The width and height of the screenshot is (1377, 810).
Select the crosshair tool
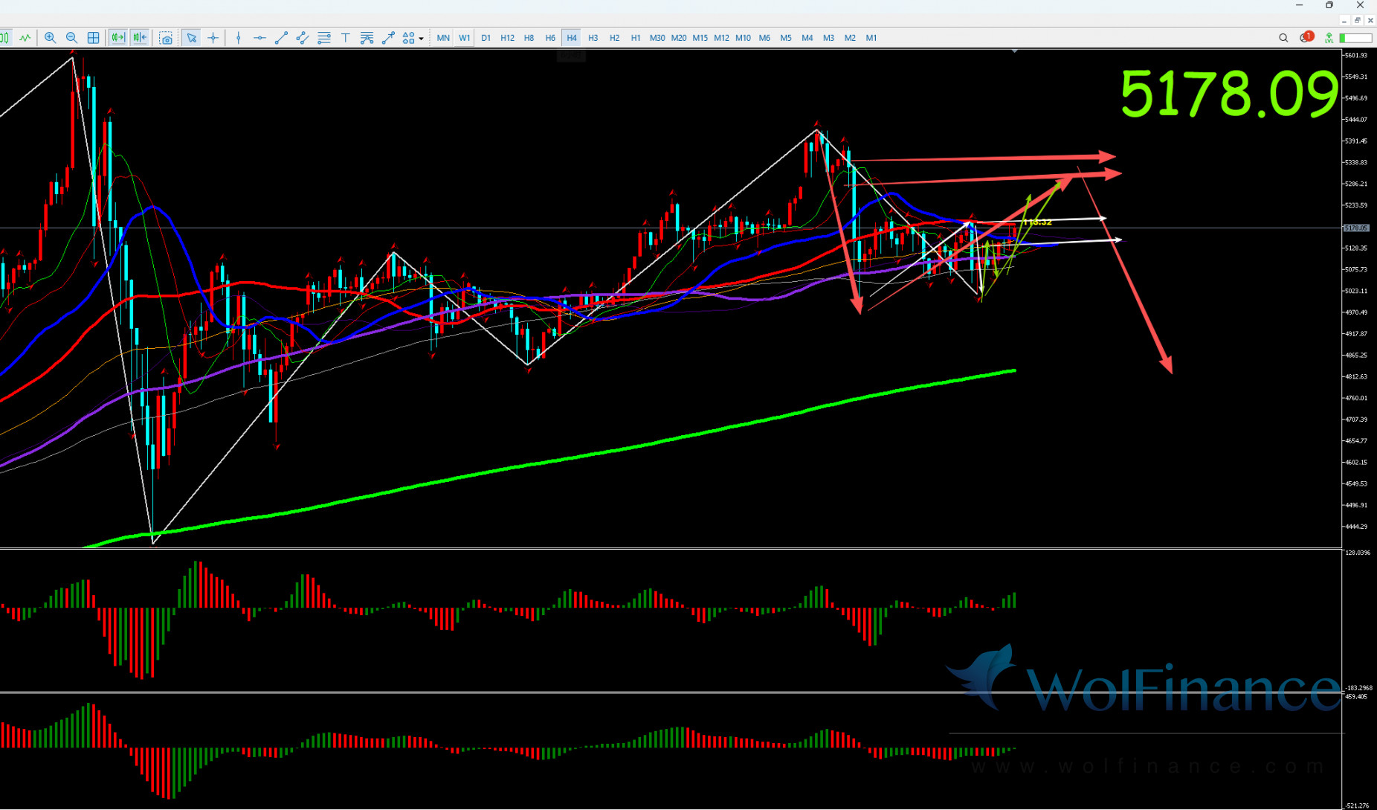[x=213, y=38]
